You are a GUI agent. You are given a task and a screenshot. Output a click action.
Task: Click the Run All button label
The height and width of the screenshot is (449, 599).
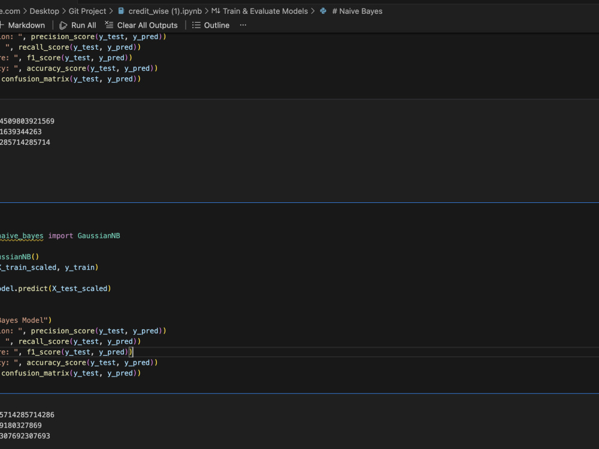(x=83, y=25)
